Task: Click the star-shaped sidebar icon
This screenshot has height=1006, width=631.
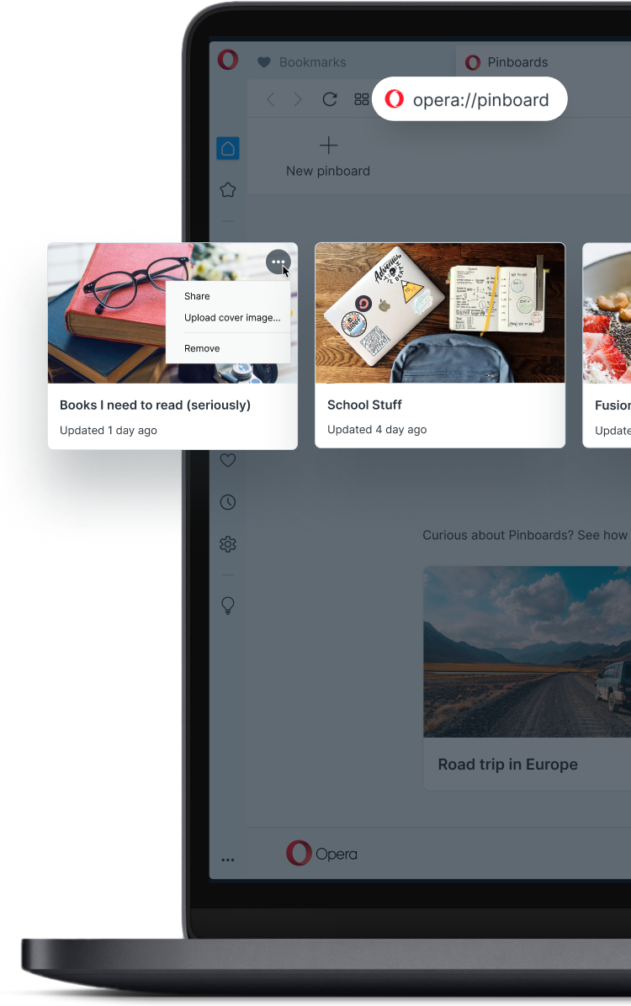Action: [228, 190]
